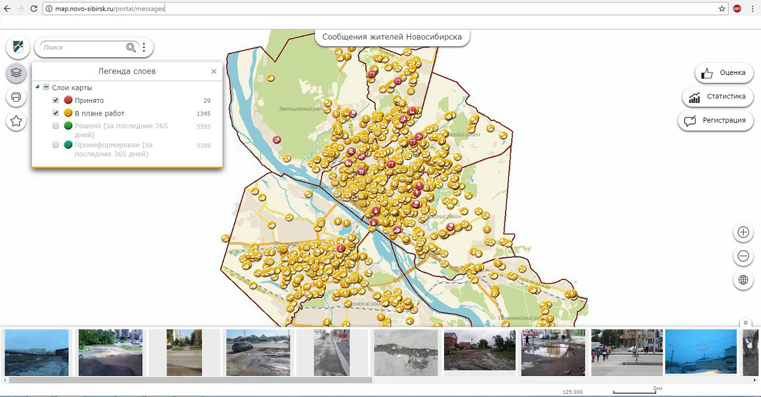Zoom out with the minus button
This screenshot has width=761, height=397.
(743, 256)
